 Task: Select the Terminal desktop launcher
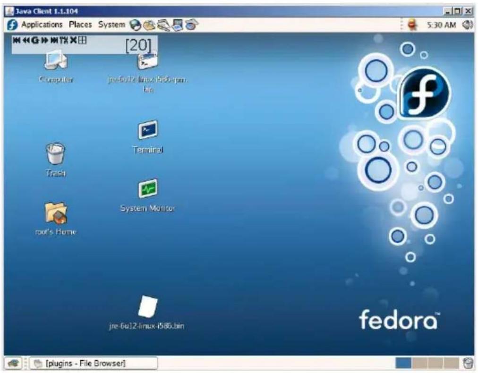[x=147, y=137]
